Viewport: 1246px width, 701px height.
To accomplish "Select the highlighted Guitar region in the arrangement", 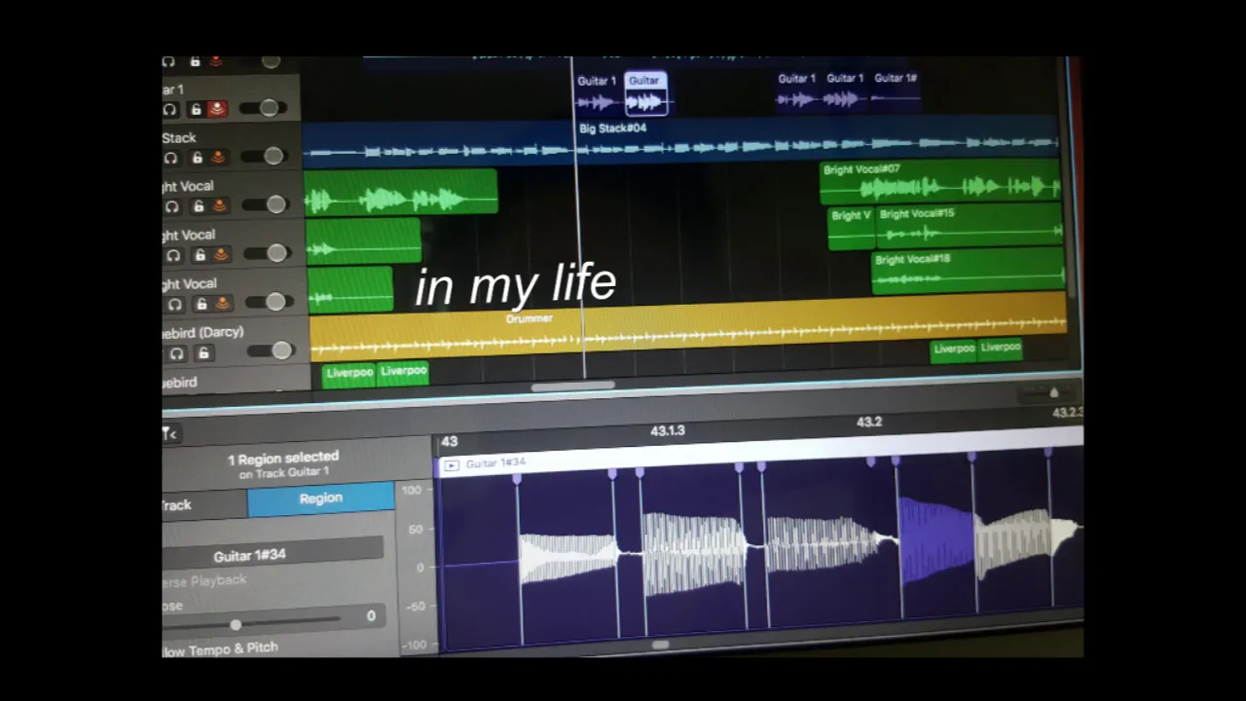I will coord(644,92).
